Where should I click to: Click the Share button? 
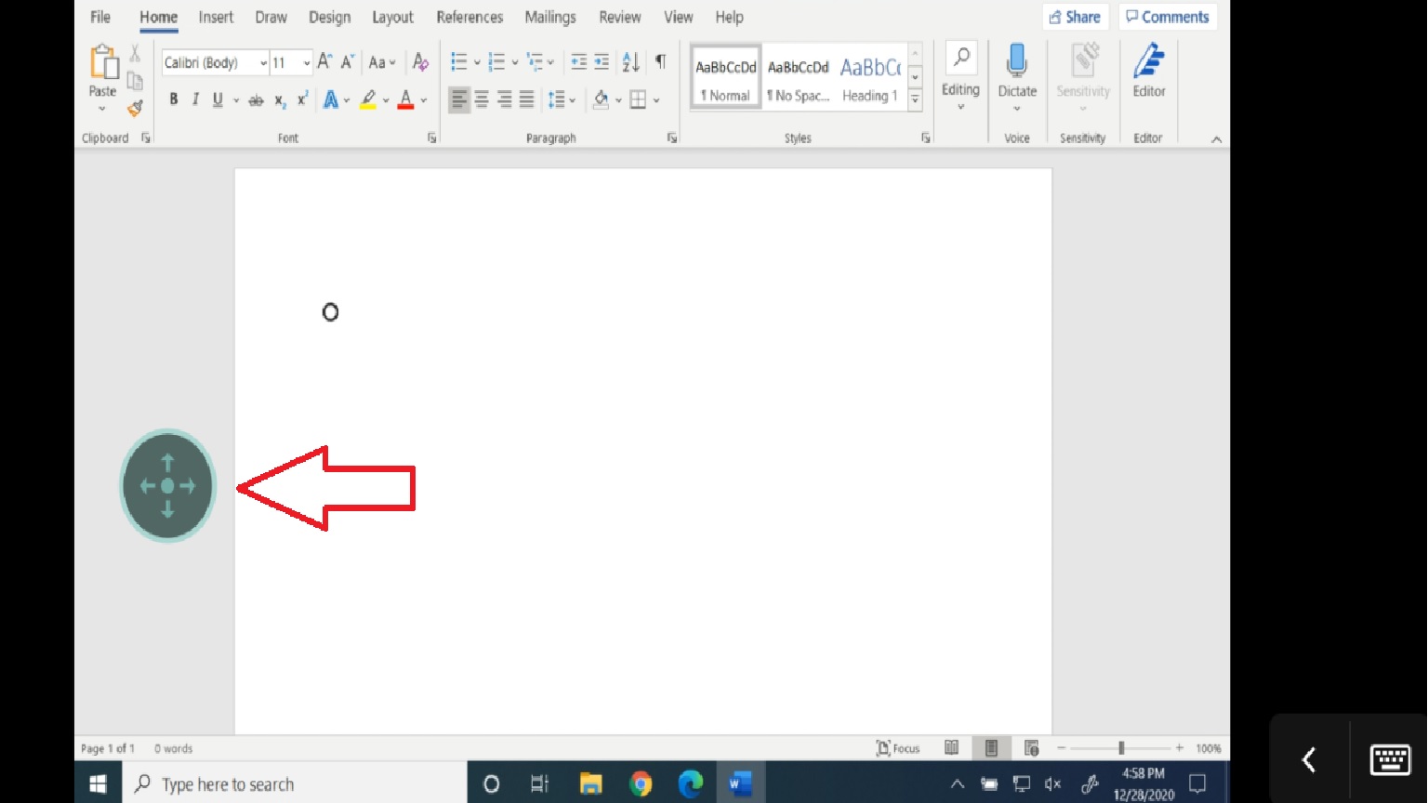pyautogui.click(x=1075, y=17)
